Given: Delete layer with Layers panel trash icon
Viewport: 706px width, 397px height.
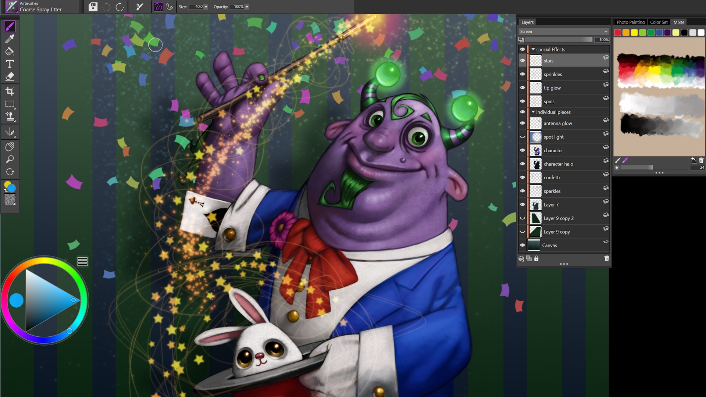Looking at the screenshot, I should tap(606, 258).
